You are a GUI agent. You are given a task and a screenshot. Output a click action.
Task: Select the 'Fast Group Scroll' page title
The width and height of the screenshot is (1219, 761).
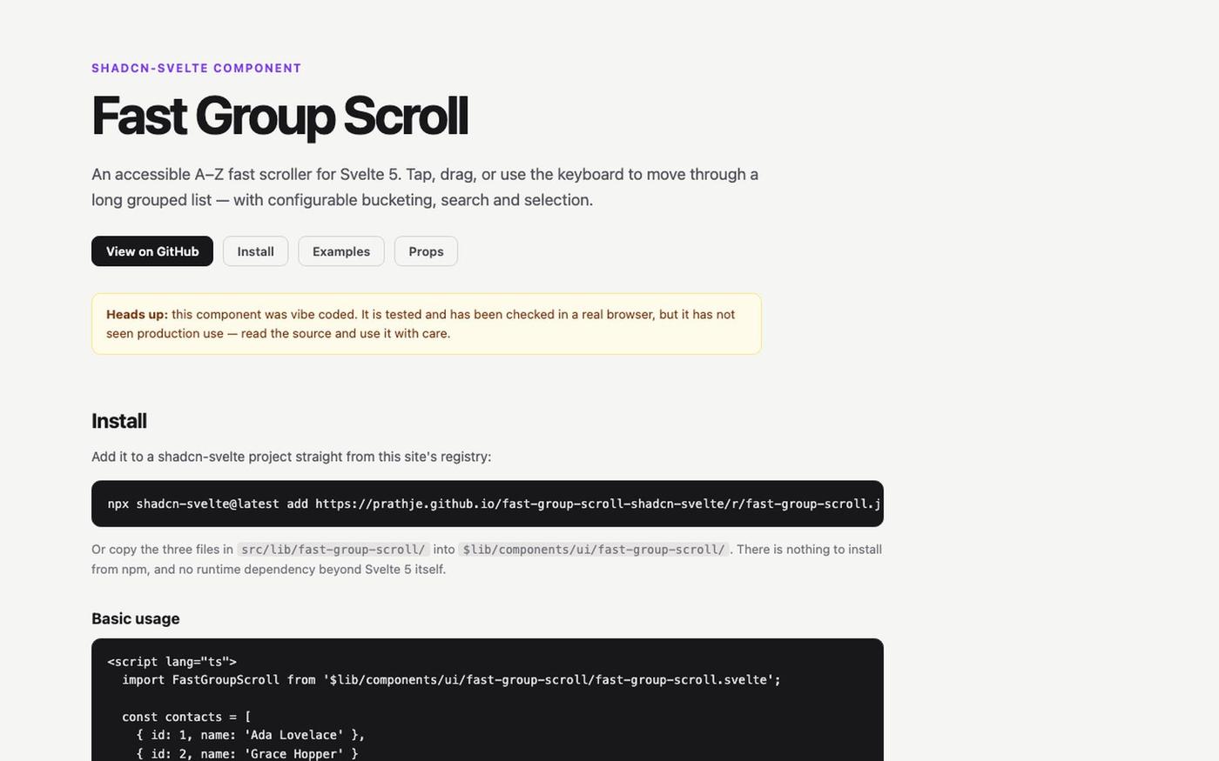click(279, 116)
